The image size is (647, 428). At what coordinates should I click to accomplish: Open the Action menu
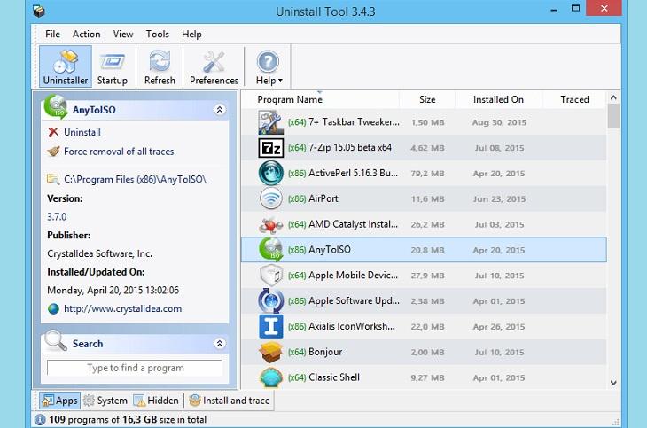(x=86, y=34)
